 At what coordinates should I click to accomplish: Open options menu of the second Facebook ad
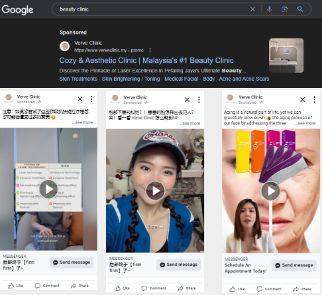[199, 100]
